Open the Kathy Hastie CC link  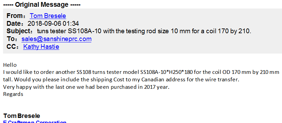41,47
